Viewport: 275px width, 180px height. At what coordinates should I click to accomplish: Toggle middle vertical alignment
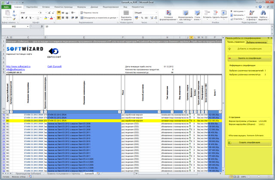click(x=63, y=13)
